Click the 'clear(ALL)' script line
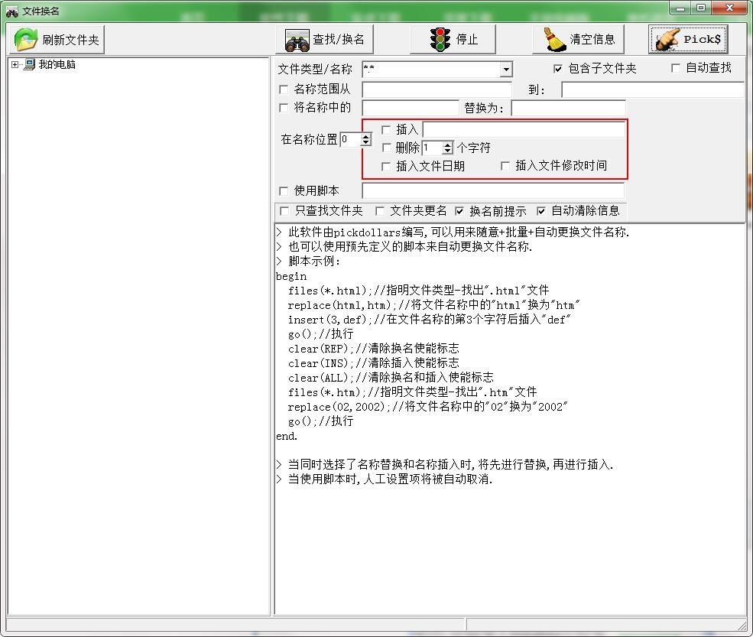The width and height of the screenshot is (753, 637). (x=391, y=378)
